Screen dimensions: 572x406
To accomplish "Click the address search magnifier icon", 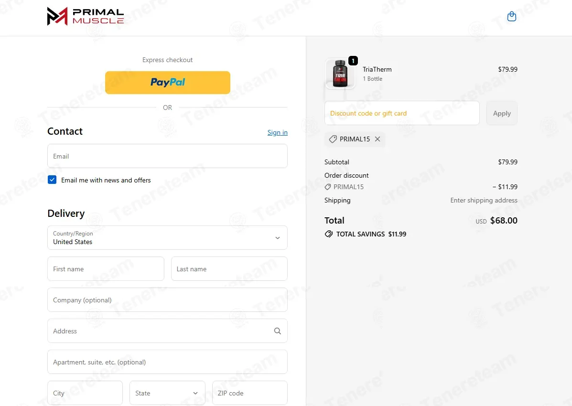I will [278, 331].
